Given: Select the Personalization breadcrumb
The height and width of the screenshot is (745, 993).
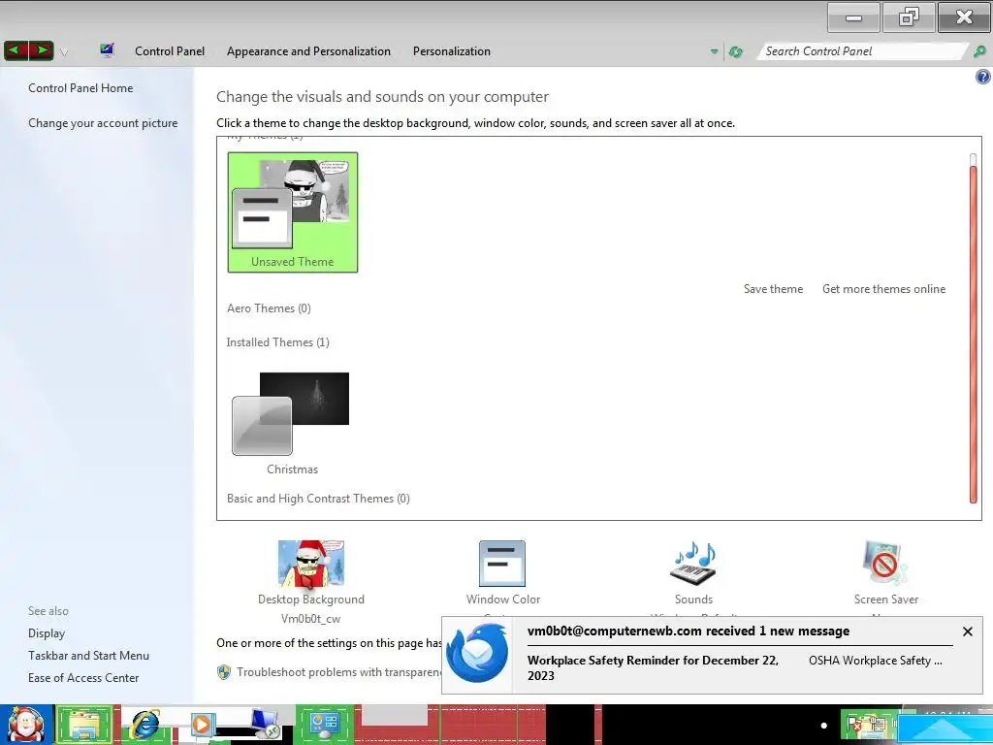Looking at the screenshot, I should [x=452, y=51].
